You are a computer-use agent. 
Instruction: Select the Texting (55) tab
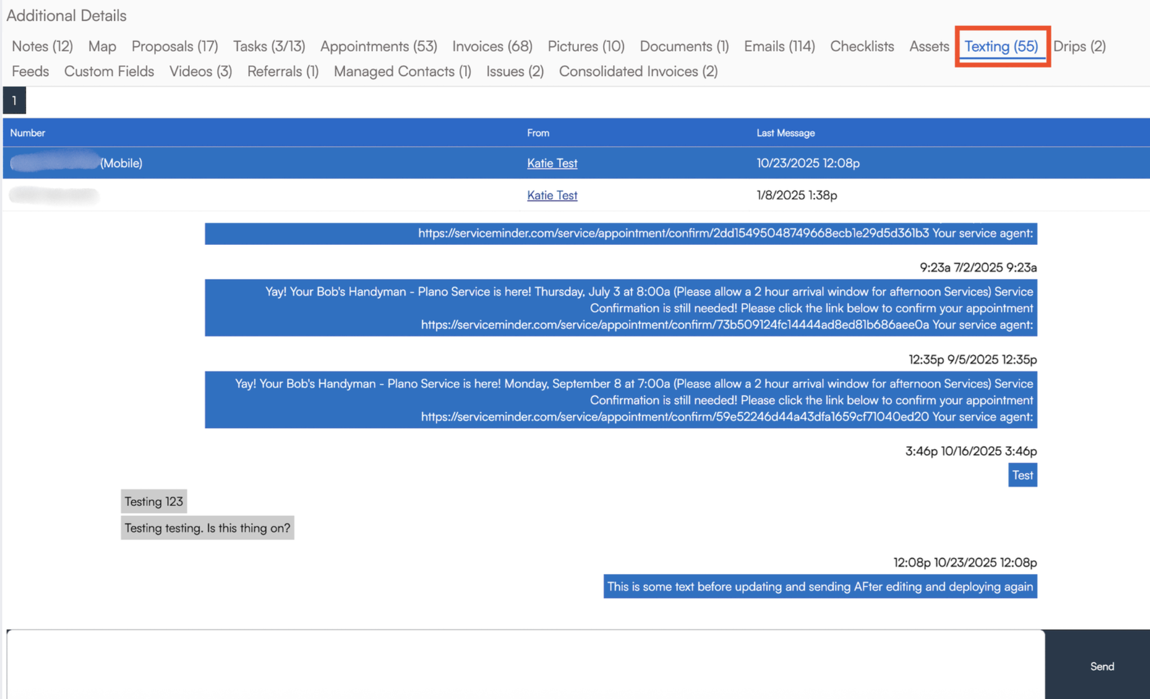pos(1001,46)
